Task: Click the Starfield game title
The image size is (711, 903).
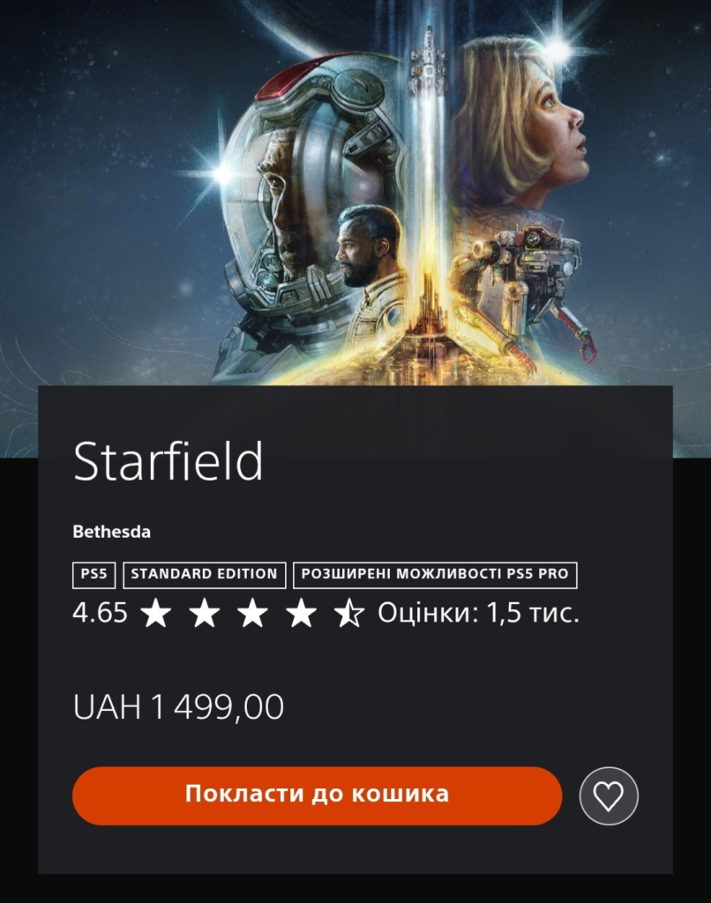Action: coord(168,460)
